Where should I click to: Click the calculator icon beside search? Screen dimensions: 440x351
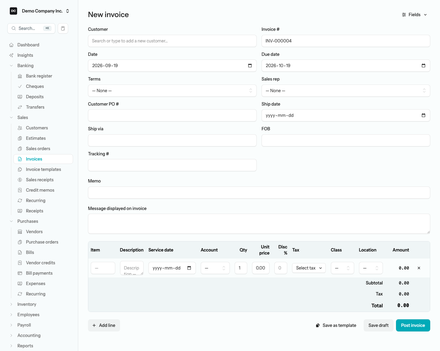tap(63, 28)
